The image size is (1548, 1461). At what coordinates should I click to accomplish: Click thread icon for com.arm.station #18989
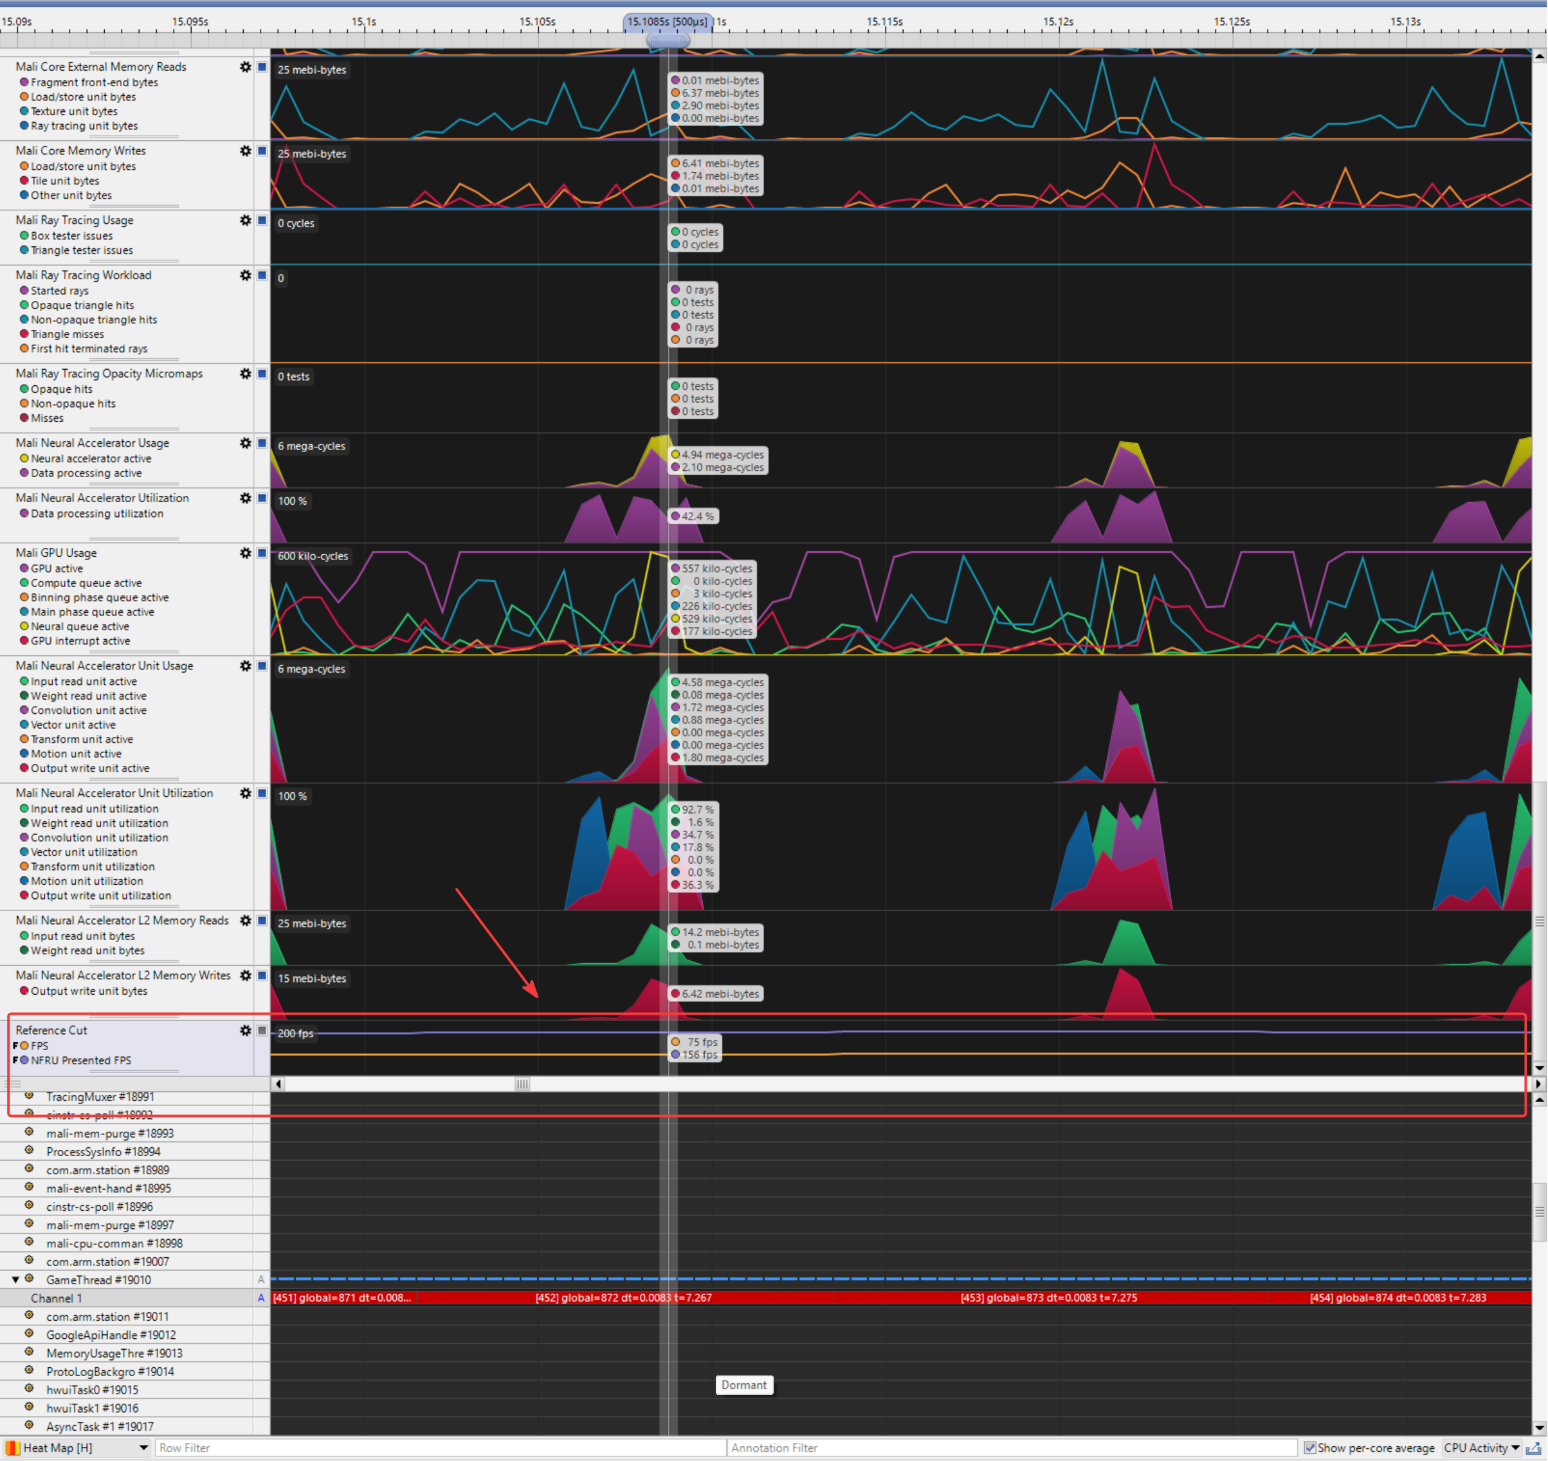click(29, 1169)
